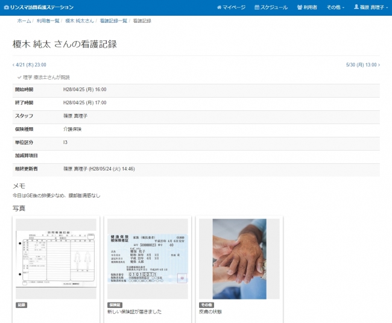Go to next record 5/30 (月) 13:00
This screenshot has width=392, height=323.
(x=362, y=65)
